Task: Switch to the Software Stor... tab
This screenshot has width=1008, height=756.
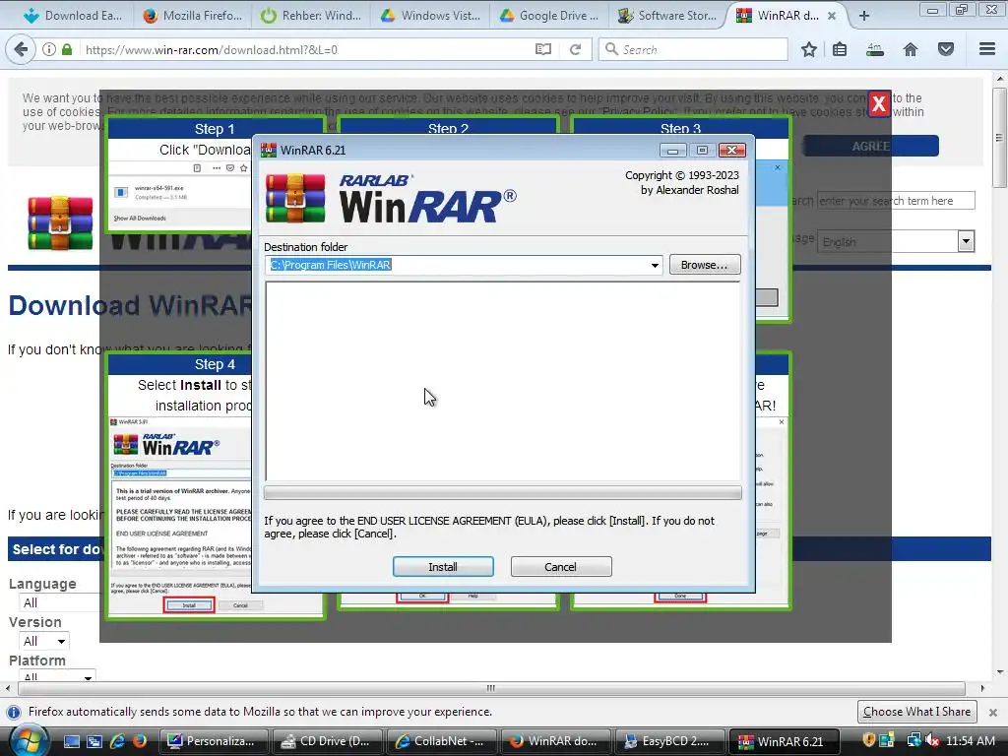Action: (x=668, y=16)
